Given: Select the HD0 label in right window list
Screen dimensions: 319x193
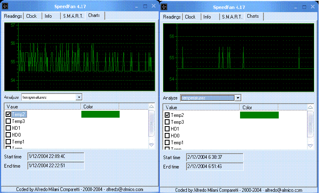Looking at the screenshot, I should (175, 136).
